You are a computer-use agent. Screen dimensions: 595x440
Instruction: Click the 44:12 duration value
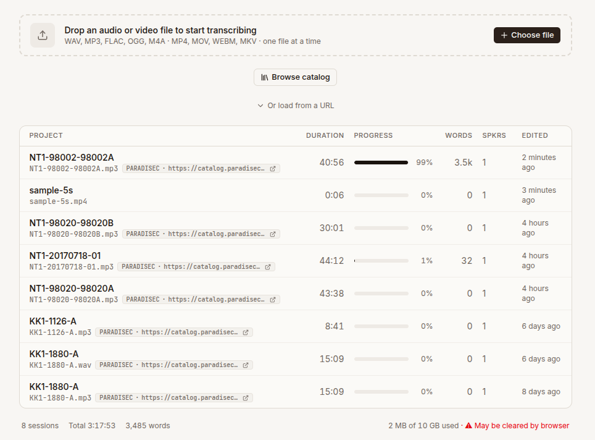click(x=331, y=261)
